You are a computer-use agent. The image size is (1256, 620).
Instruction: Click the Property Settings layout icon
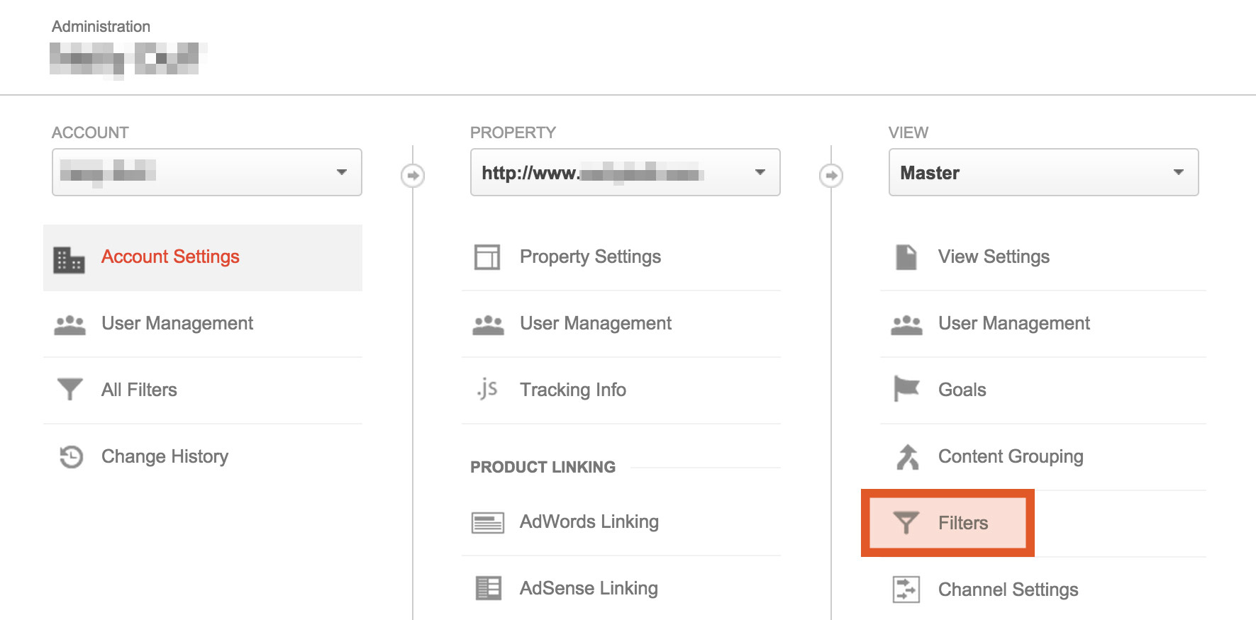pos(487,257)
